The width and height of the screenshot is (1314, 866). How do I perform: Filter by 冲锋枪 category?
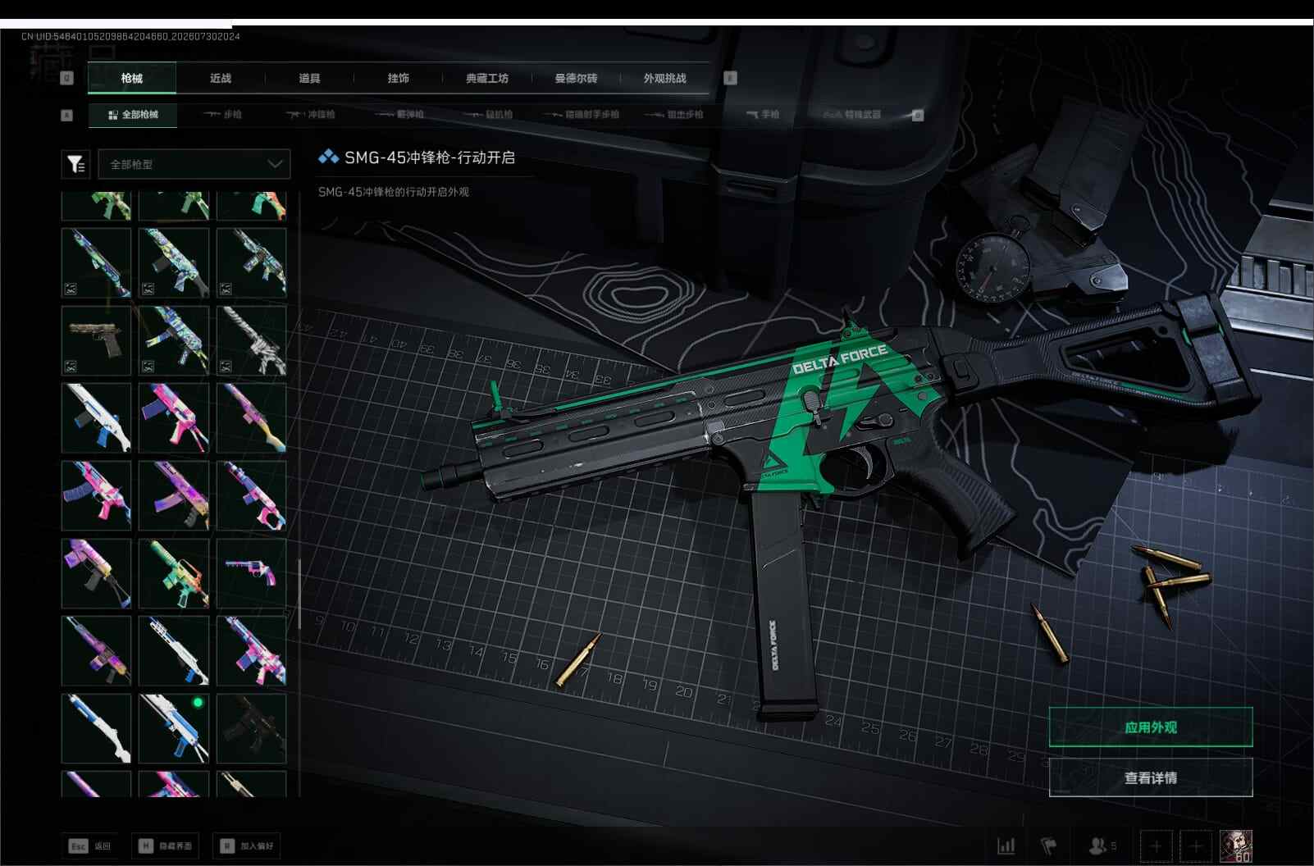click(310, 115)
